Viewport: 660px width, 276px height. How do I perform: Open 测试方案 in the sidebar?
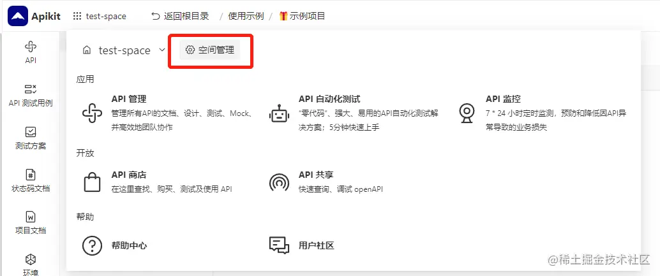point(30,138)
